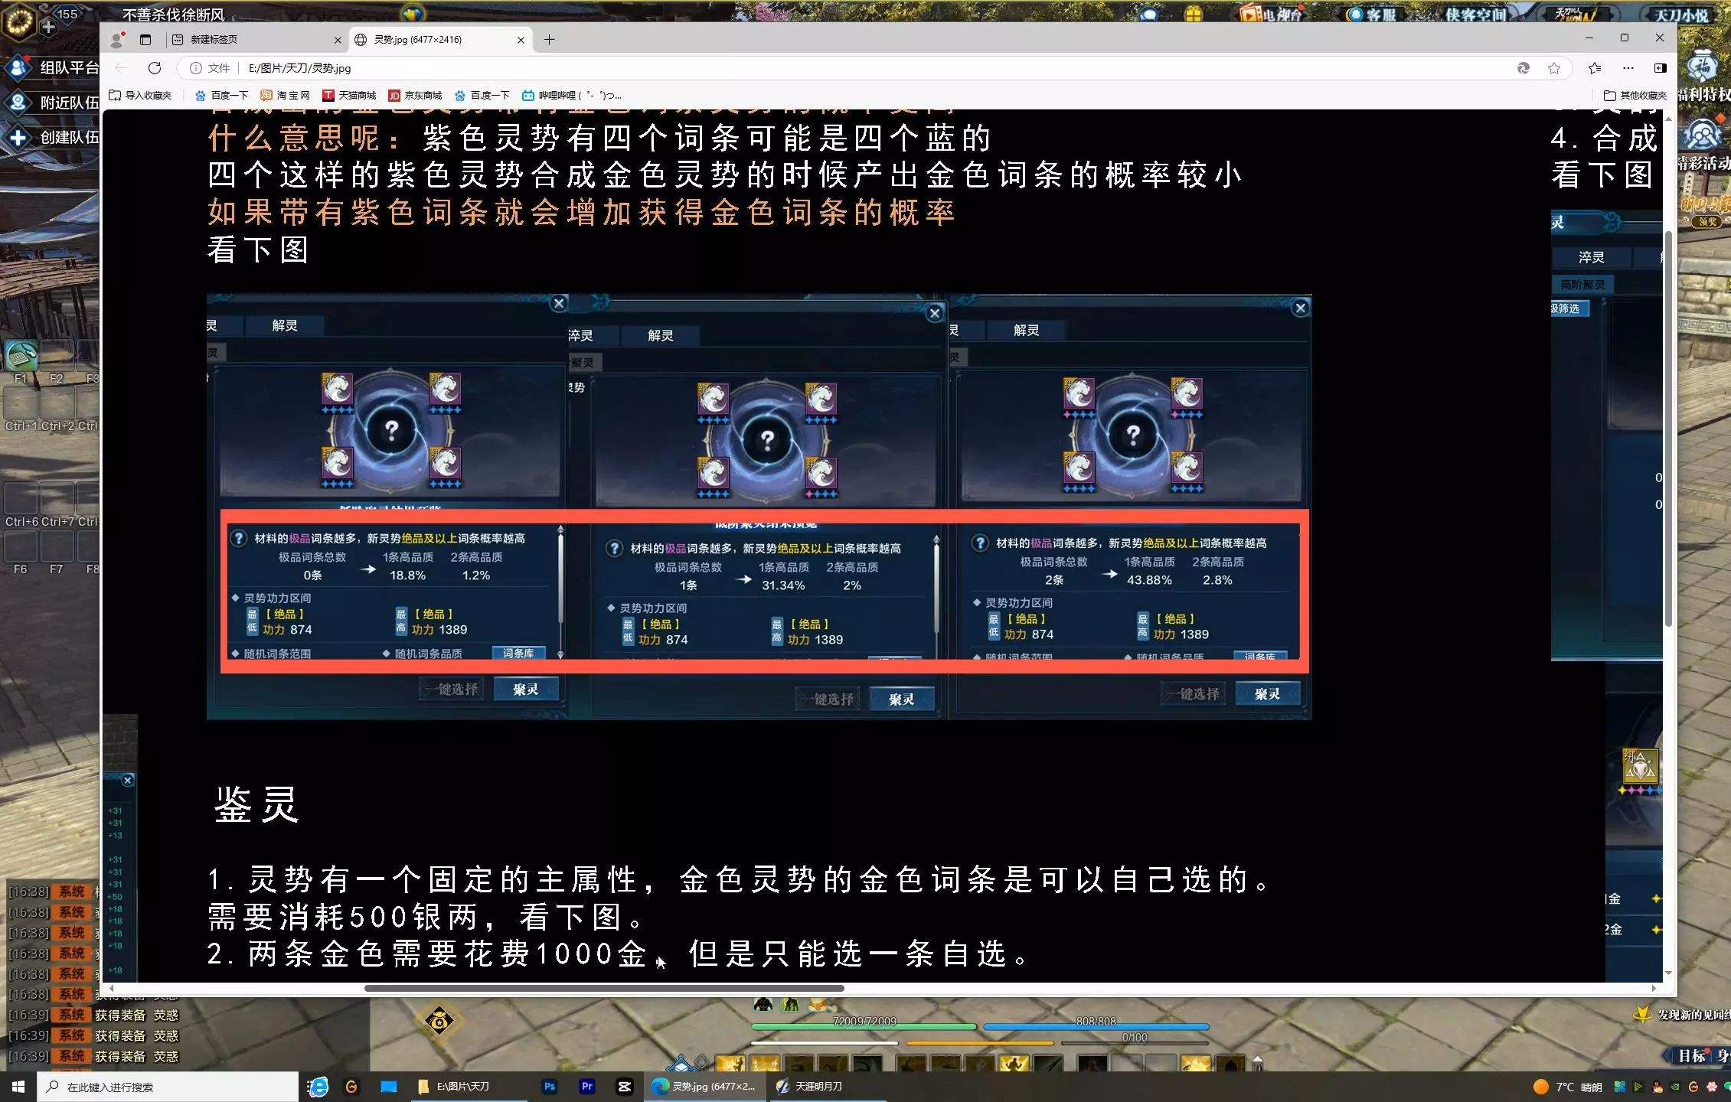Open the favorites list icon

coord(1595,68)
